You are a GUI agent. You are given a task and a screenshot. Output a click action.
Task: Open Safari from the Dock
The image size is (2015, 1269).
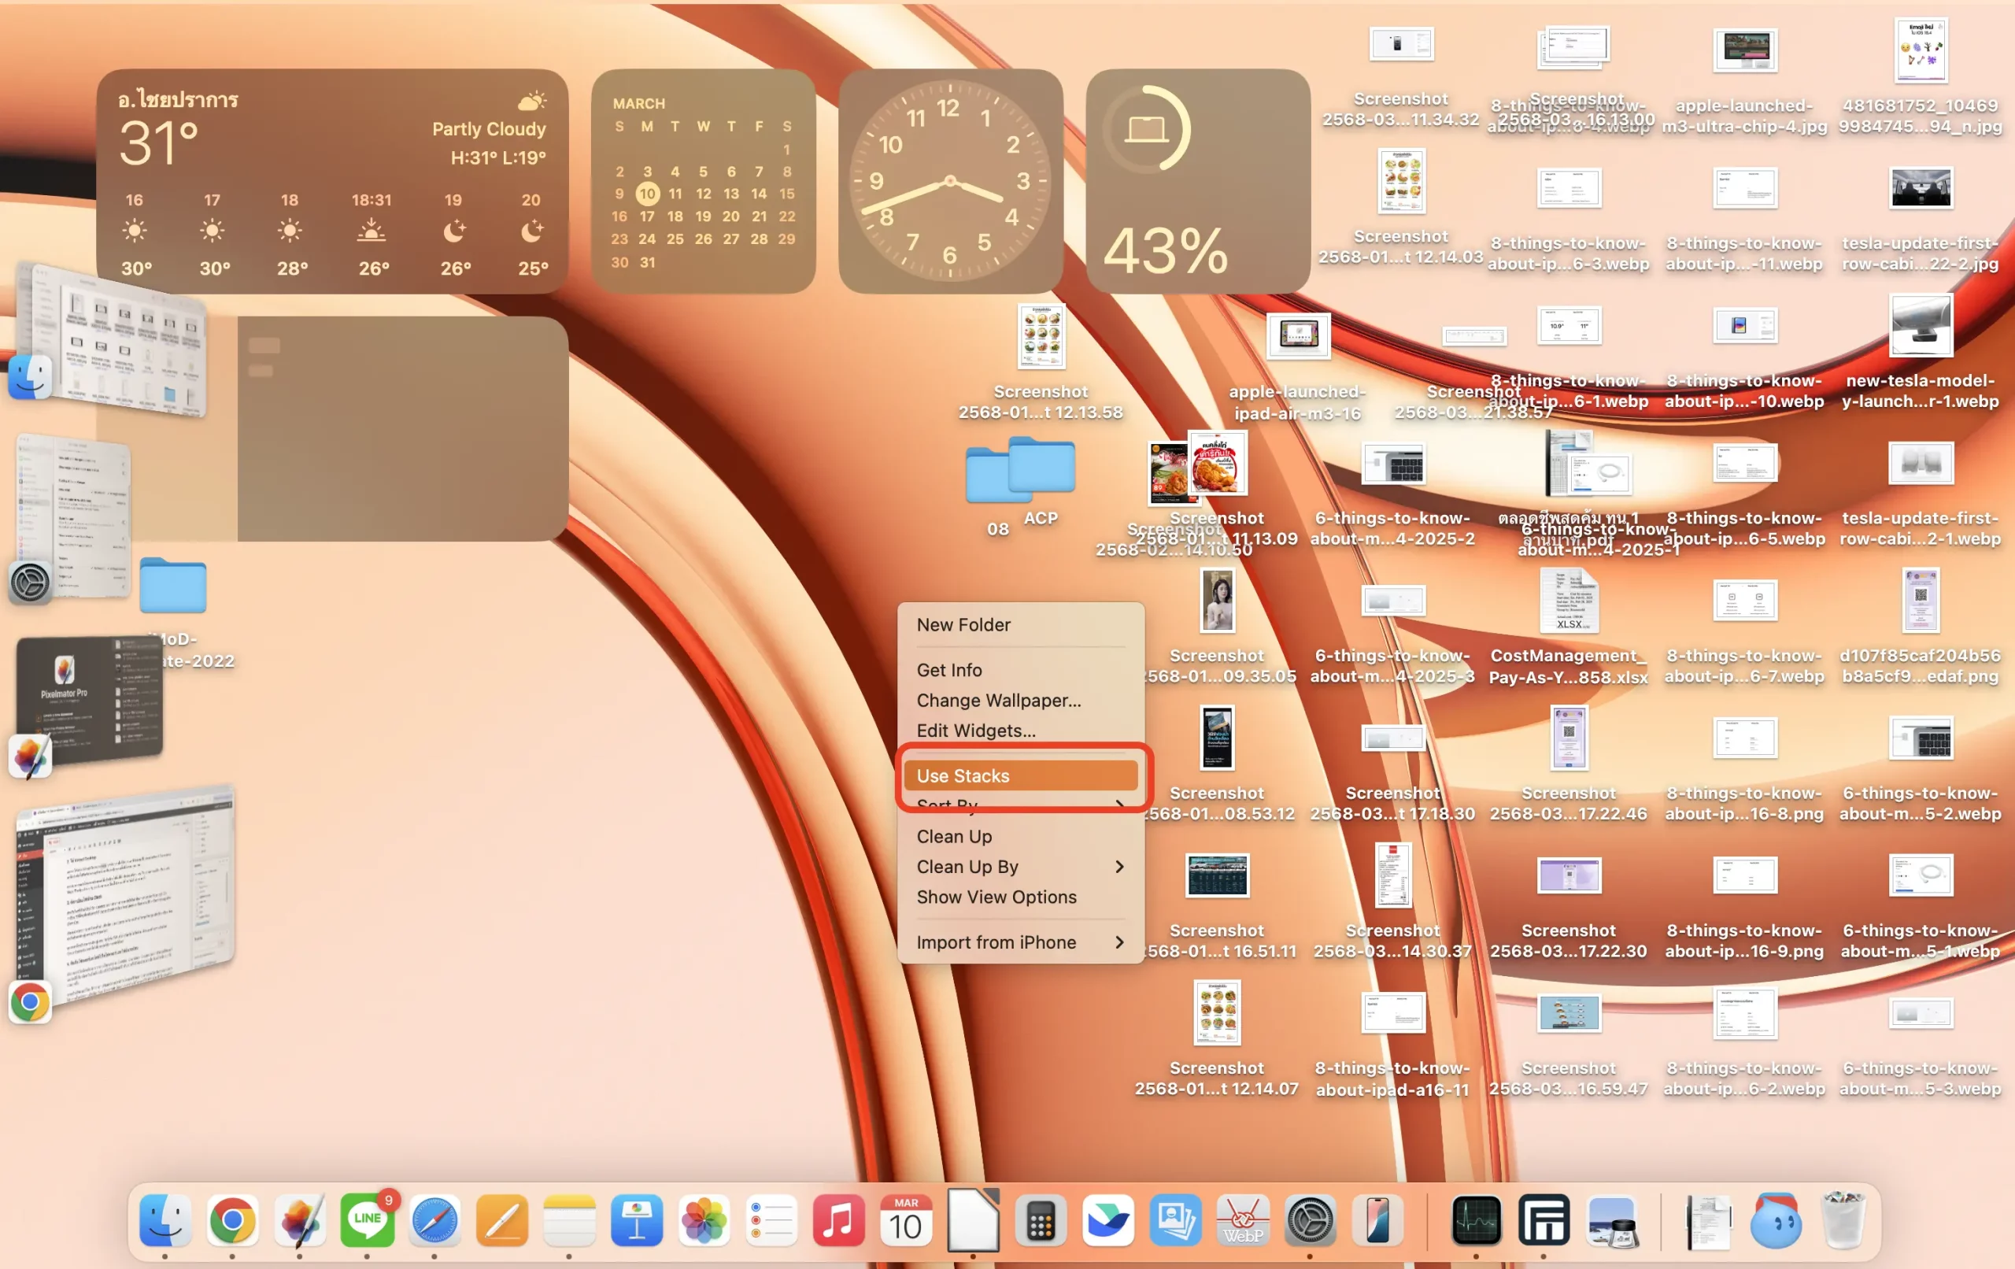tap(434, 1221)
